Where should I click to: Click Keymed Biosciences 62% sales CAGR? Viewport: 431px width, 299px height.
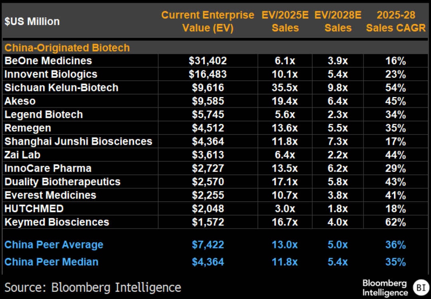[x=395, y=222]
